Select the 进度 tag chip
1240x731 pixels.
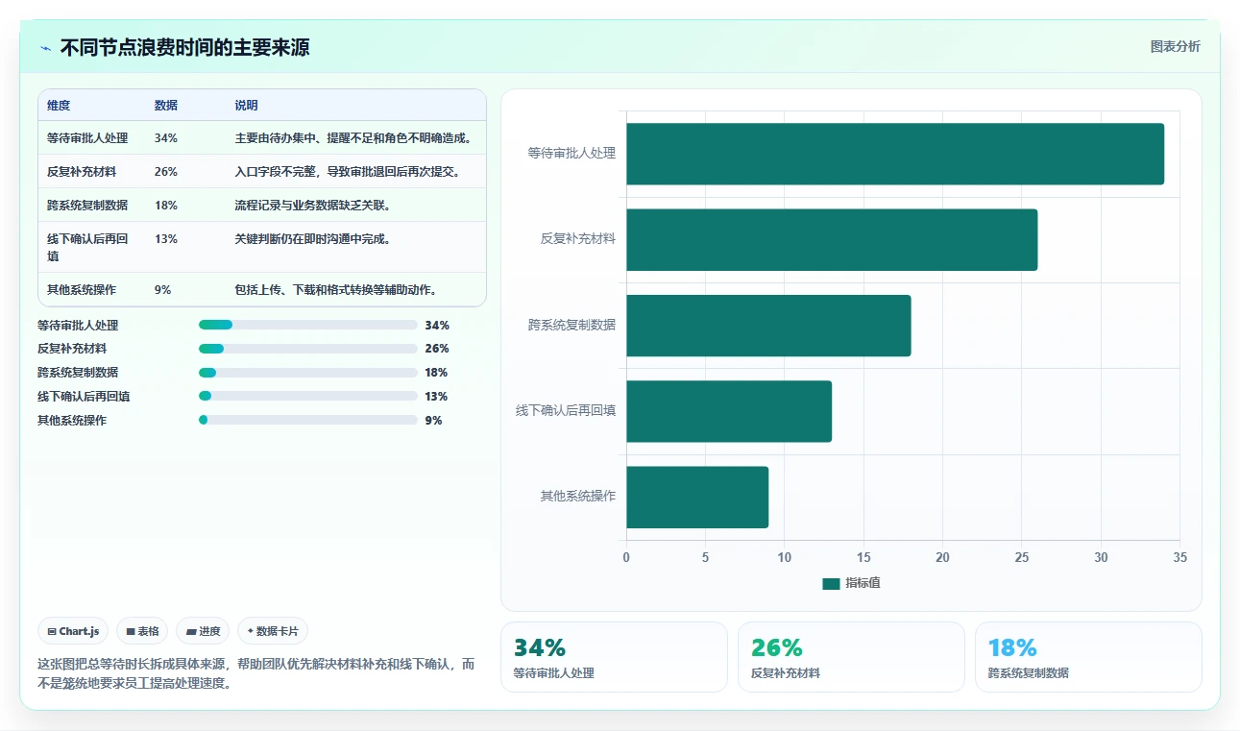point(203,631)
